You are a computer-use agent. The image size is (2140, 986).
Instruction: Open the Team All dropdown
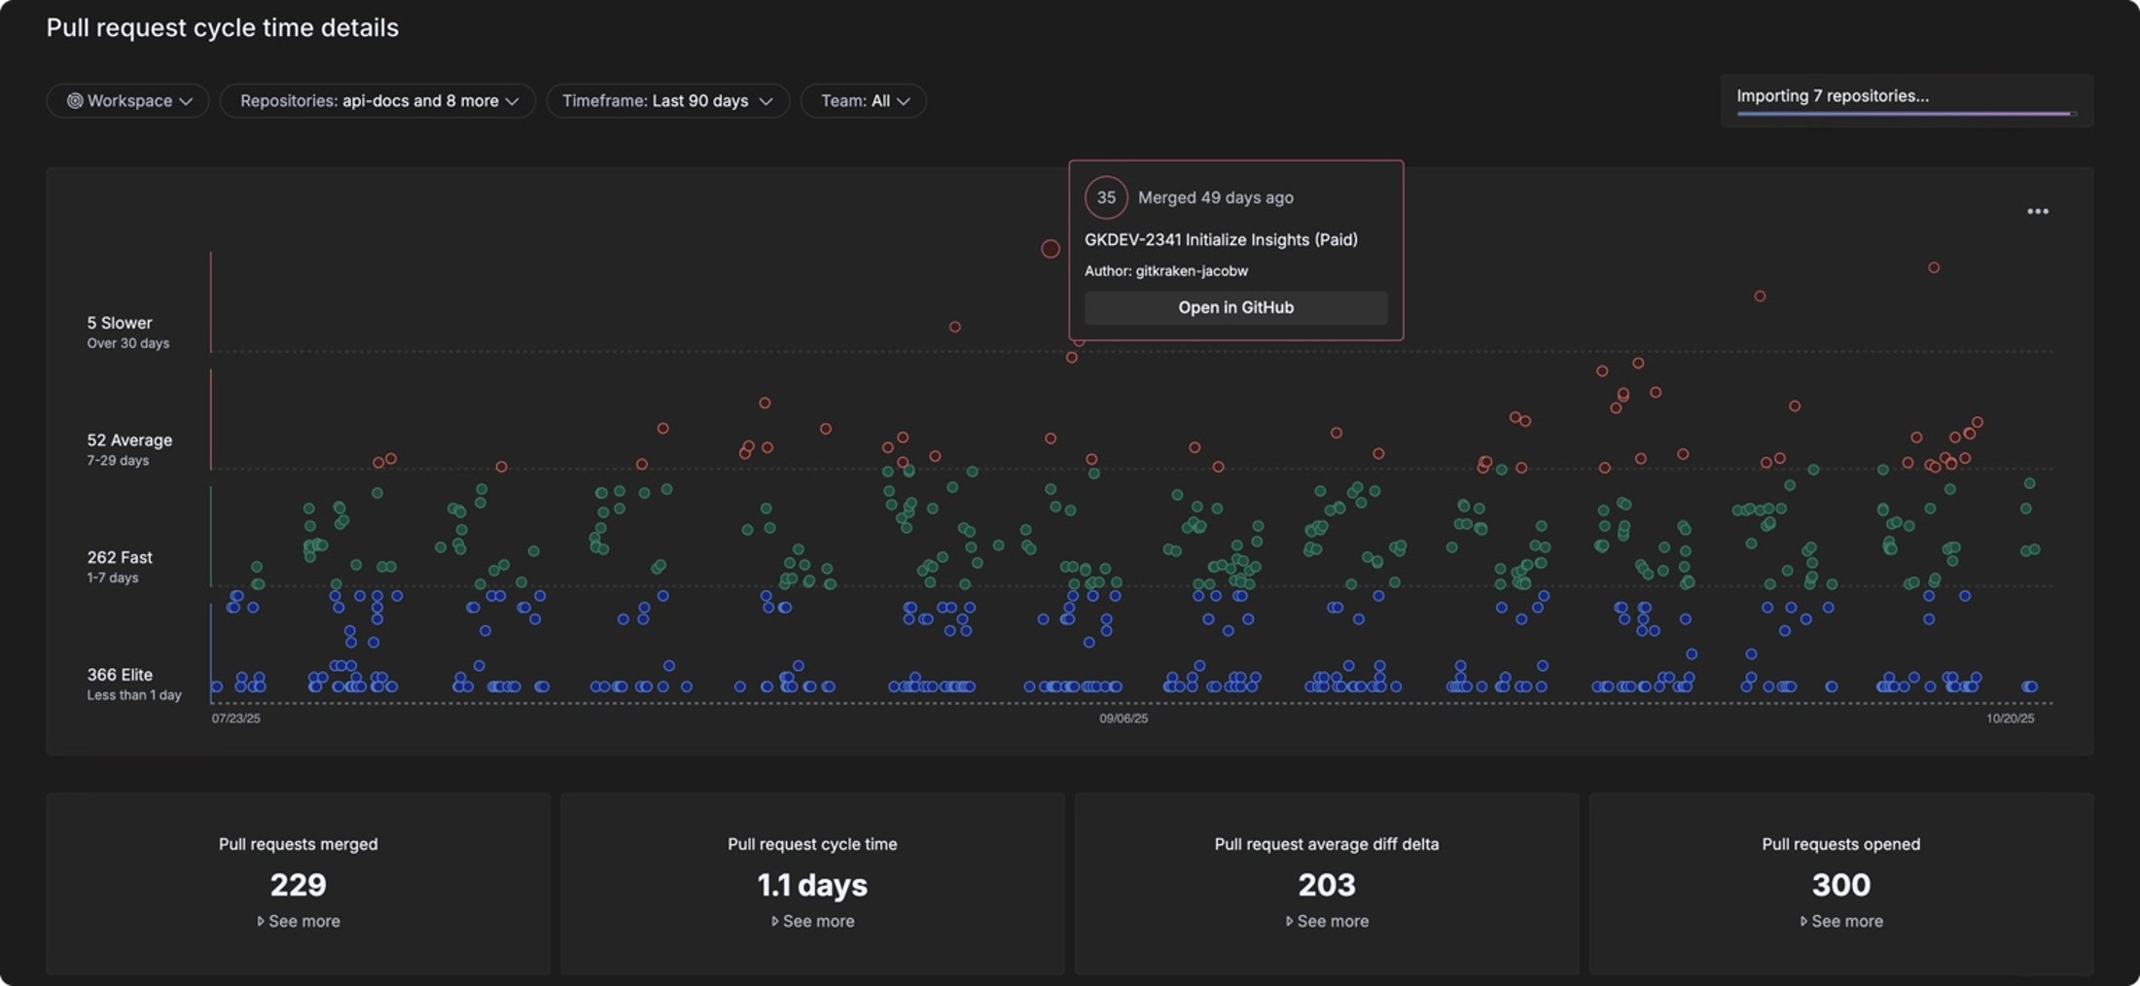(x=863, y=101)
